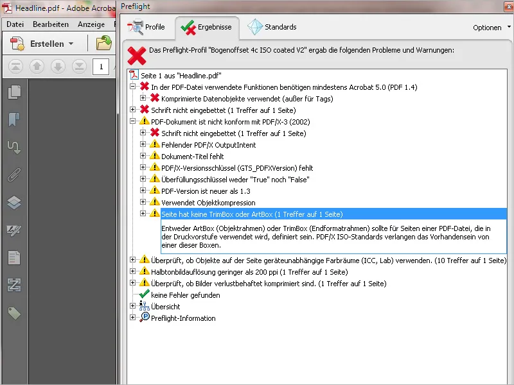This screenshot has height=385, width=514.
Task: Click green checkmark beside keine Fehler gefunden
Action: 144,295
